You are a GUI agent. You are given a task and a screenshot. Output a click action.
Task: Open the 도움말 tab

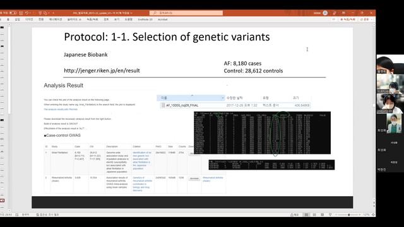[x=128, y=20]
